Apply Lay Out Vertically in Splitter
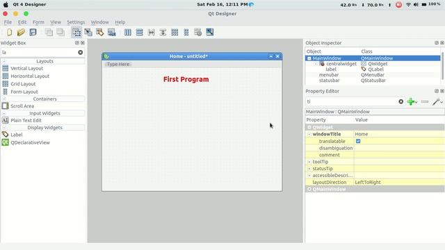The image size is (445, 250). pos(163,33)
